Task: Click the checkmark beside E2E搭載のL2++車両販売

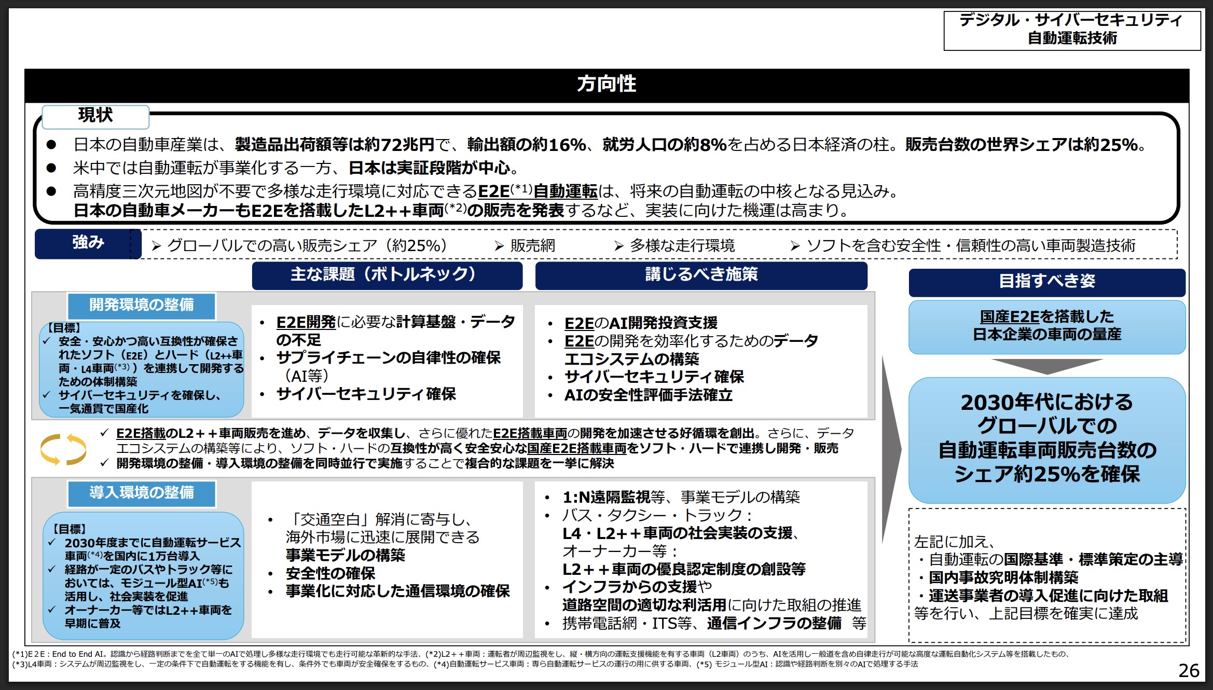Action: click(105, 433)
